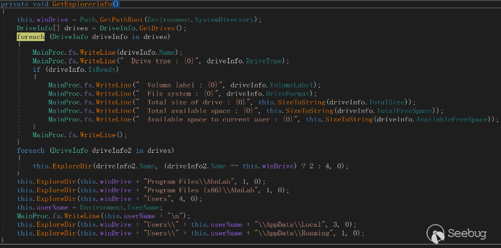Viewport: 501px width, 248px height.
Task: Click the Seebug watermark text
Action: 467,234
